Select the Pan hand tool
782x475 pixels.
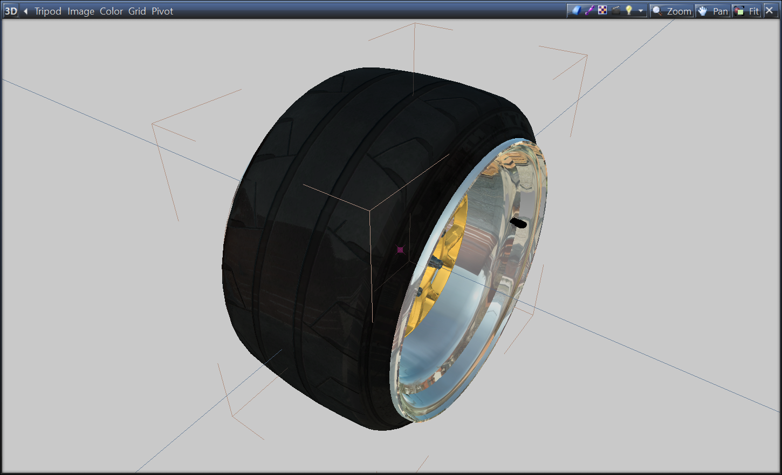tap(712, 11)
